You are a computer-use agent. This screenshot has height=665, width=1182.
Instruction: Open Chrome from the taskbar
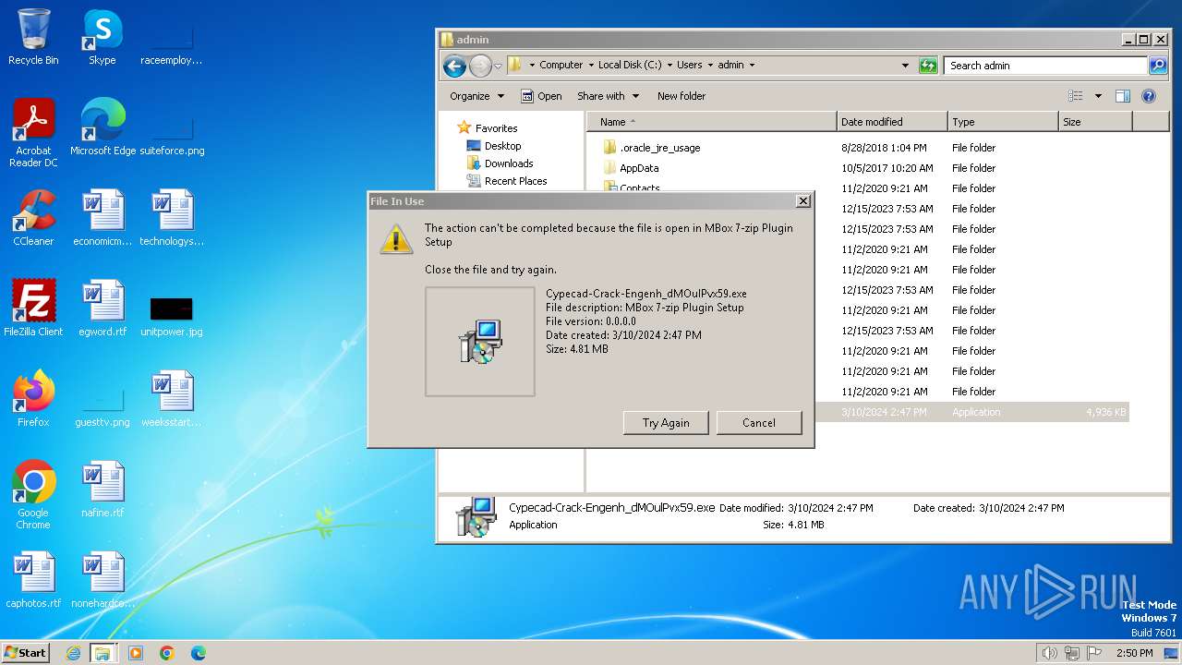click(x=167, y=653)
